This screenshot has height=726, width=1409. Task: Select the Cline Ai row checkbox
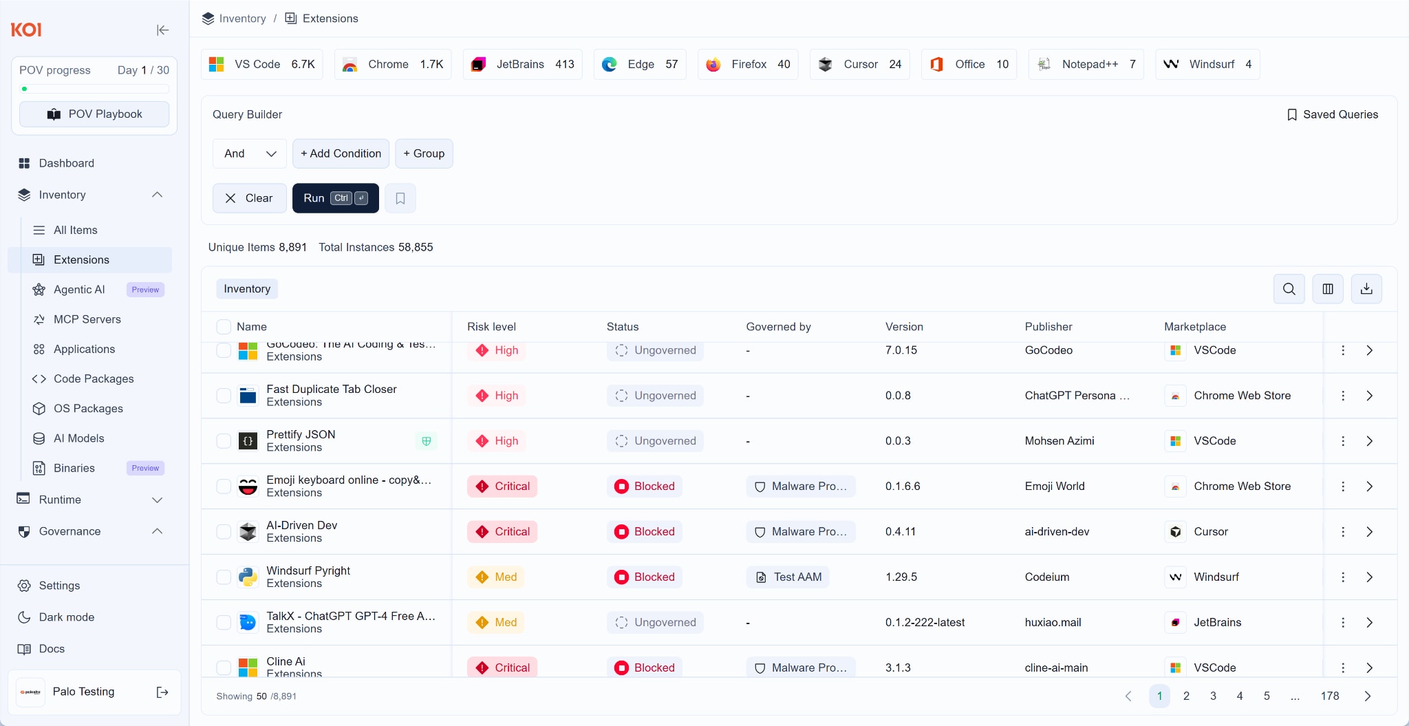(224, 668)
